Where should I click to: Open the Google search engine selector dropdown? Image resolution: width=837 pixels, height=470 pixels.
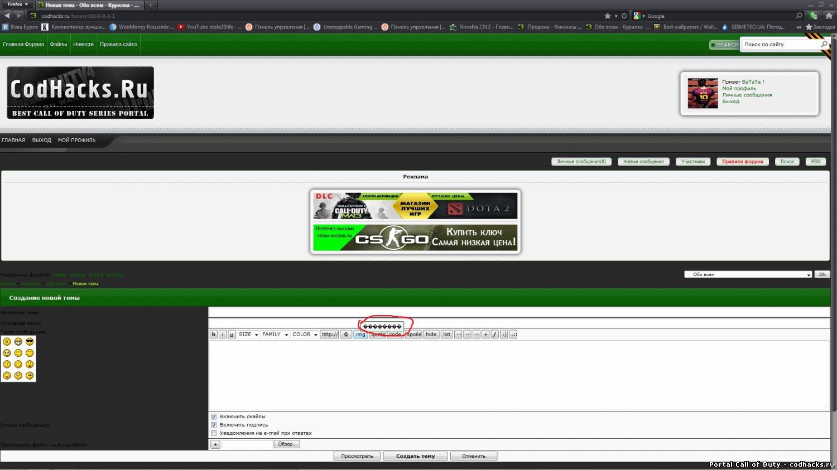click(x=639, y=16)
